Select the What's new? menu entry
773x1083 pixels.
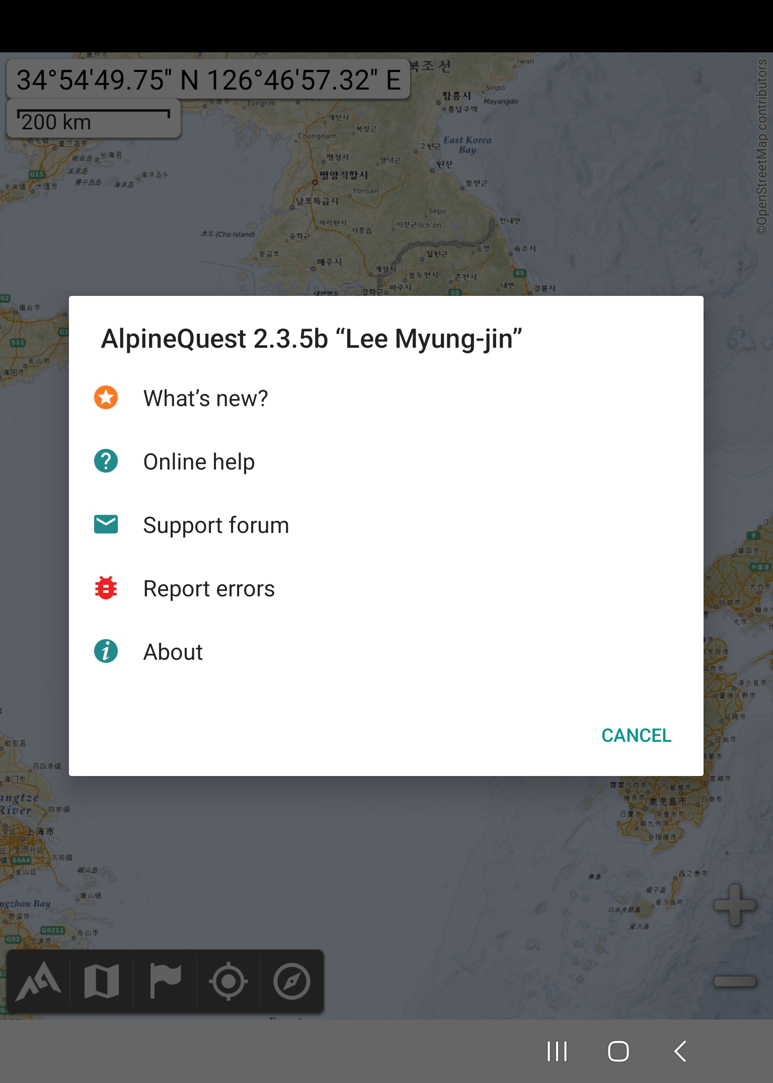205,399
